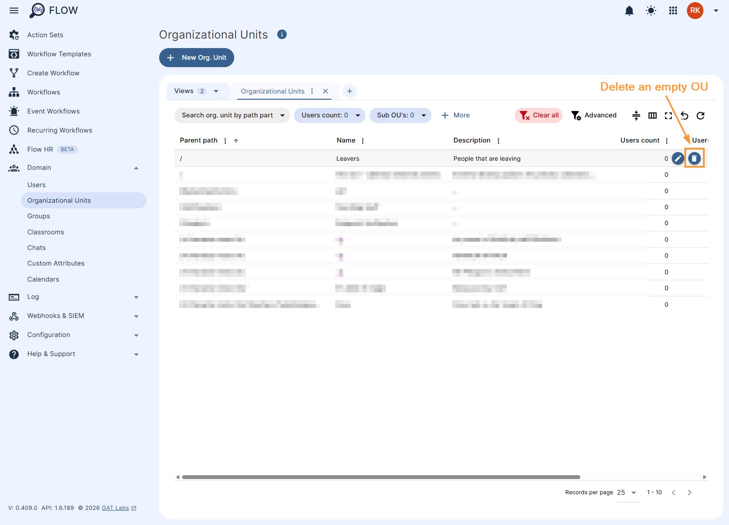Open the info tooltip beside Organizational Units
729x525 pixels.
281,34
